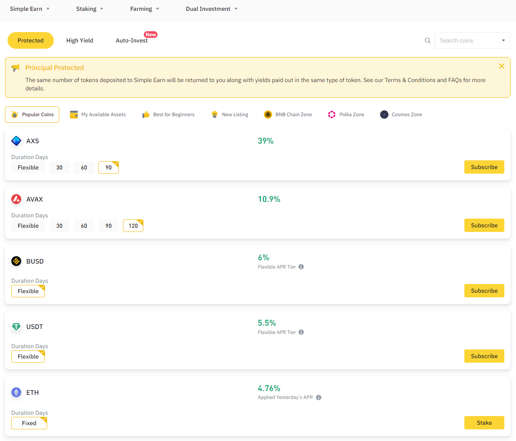Viewport: 516px width, 441px height.
Task: Expand the Dual Investment dropdown arrow
Action: pos(236,9)
